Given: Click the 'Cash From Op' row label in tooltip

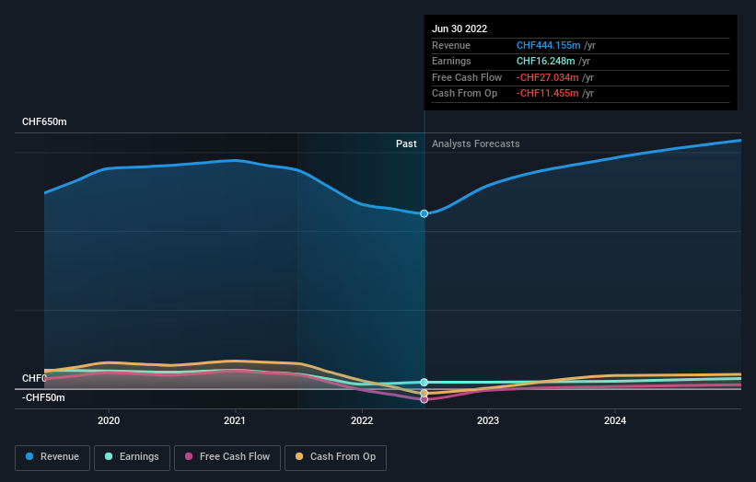Looking at the screenshot, I should [464, 94].
